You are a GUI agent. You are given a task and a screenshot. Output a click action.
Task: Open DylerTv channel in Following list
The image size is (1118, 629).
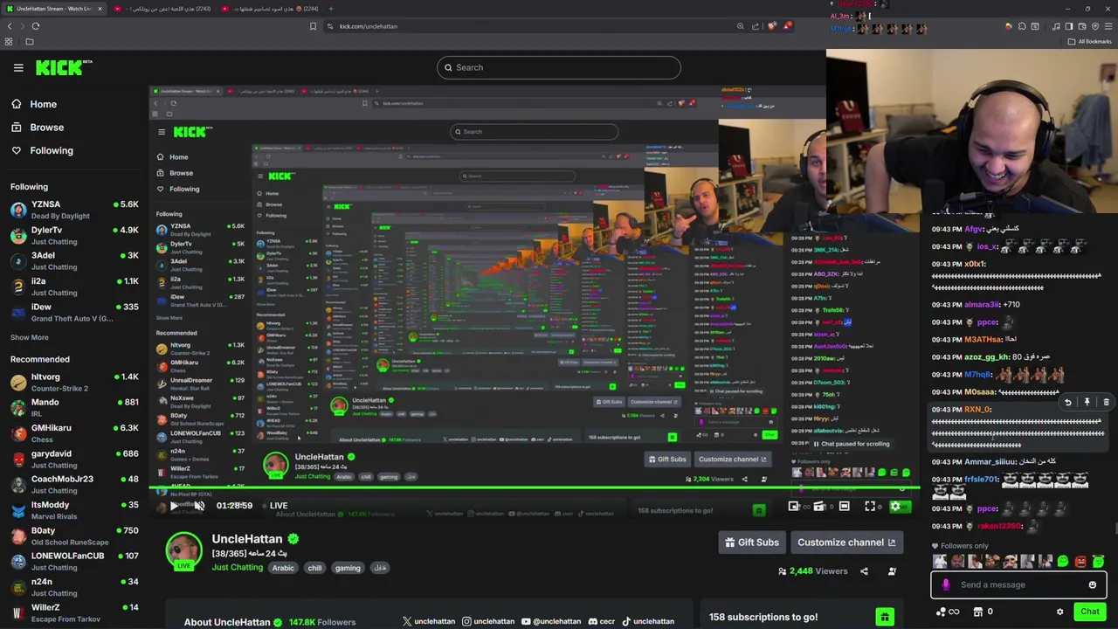pos(74,235)
